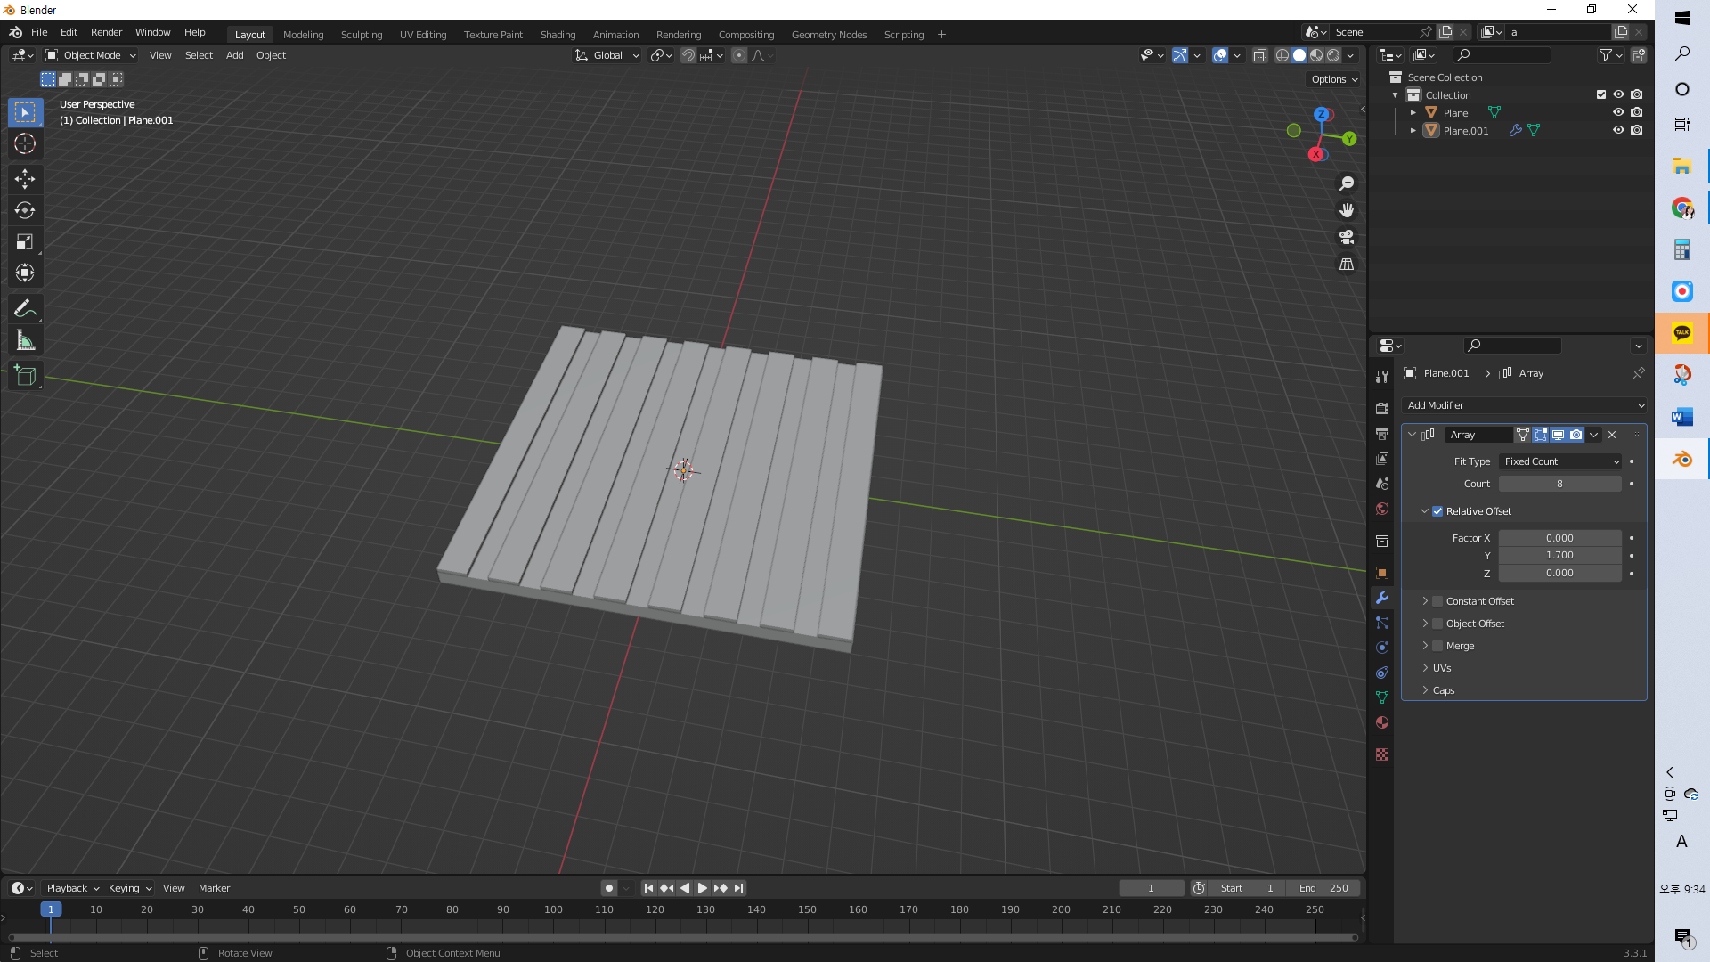1710x962 pixels.
Task: Switch to the Shading workspace tab
Action: pyautogui.click(x=558, y=35)
